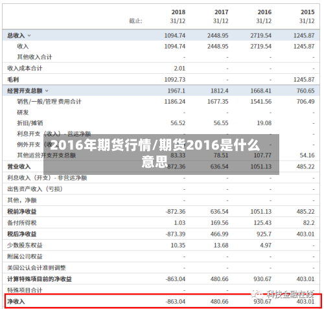Click the 税后净收益 row label

[22, 234]
